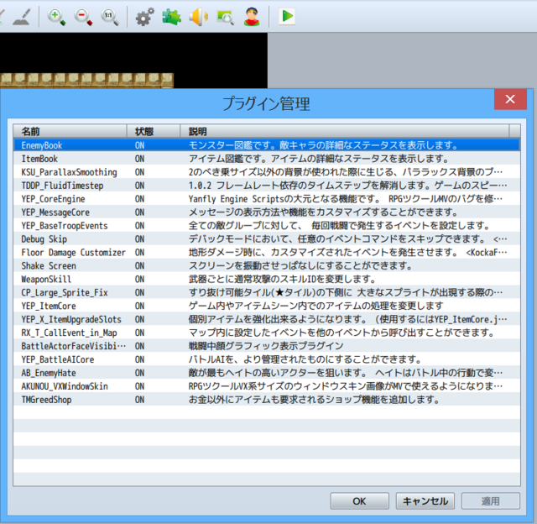Sort by the 状態 column header
Image resolution: width=537 pixels, height=524 pixels.
[154, 131]
